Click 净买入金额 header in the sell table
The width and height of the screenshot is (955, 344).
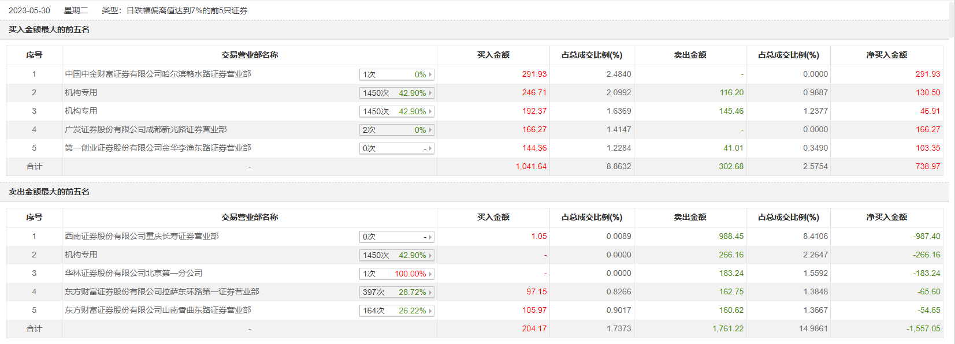[886, 217]
